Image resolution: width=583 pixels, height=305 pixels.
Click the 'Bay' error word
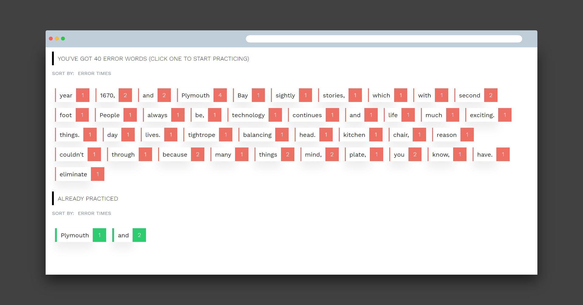249,95
